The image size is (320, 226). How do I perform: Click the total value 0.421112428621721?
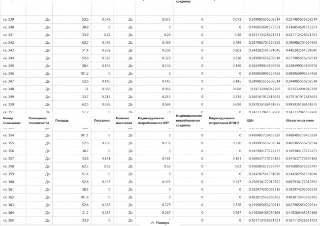point(301,34)
